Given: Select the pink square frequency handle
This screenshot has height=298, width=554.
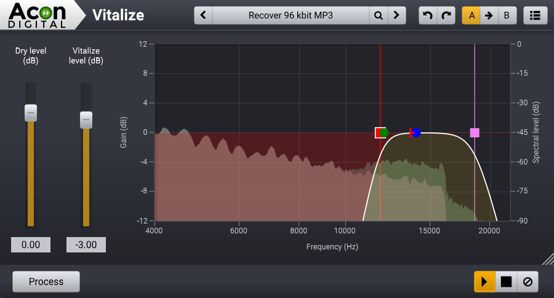Looking at the screenshot, I should [475, 132].
